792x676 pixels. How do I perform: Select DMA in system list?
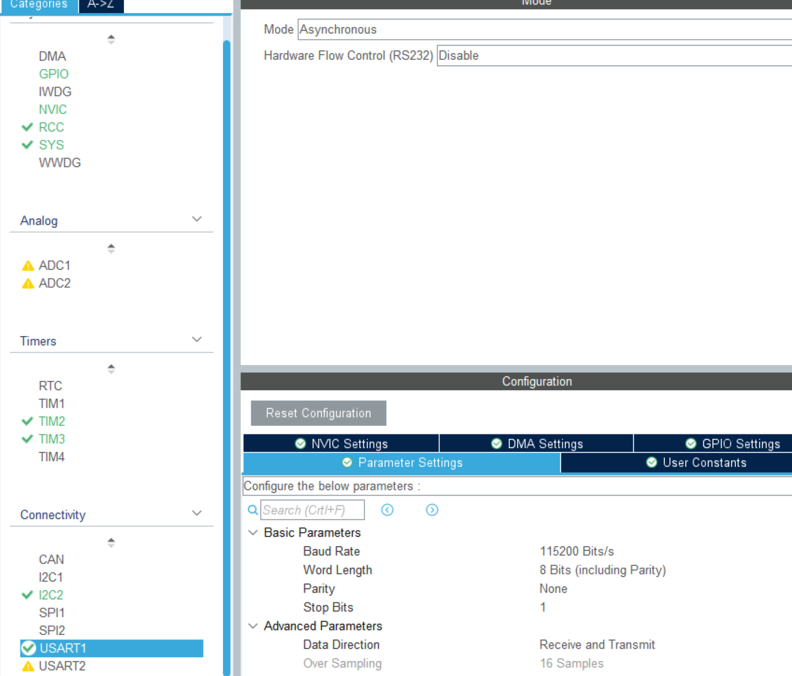(x=52, y=56)
